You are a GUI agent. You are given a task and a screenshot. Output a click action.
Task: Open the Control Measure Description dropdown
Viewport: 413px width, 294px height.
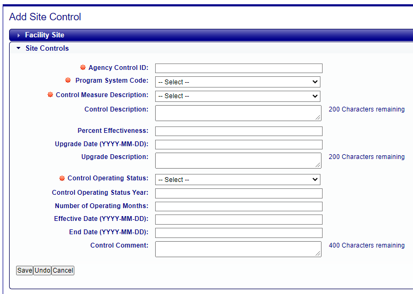coord(238,96)
